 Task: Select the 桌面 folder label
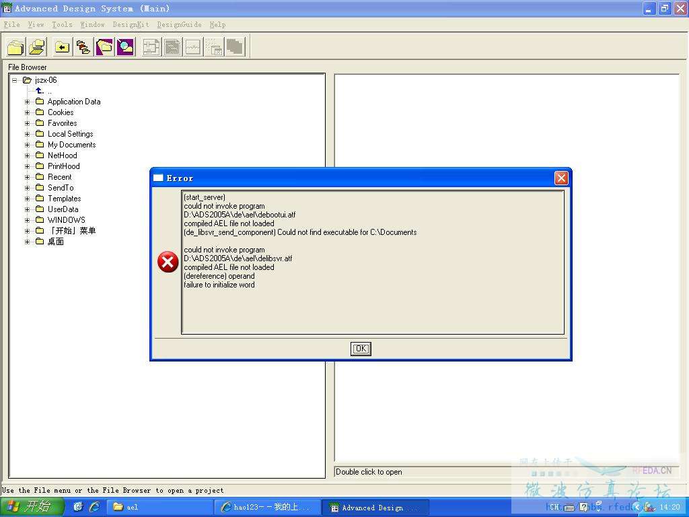point(56,242)
